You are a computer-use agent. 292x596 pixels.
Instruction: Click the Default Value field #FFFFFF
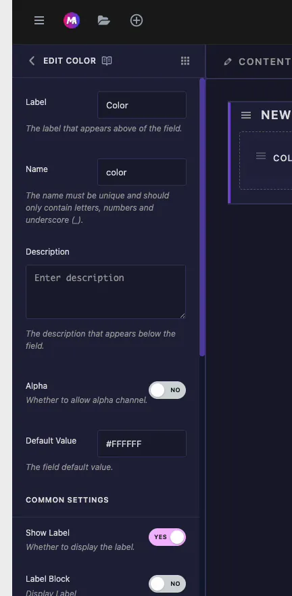click(142, 444)
